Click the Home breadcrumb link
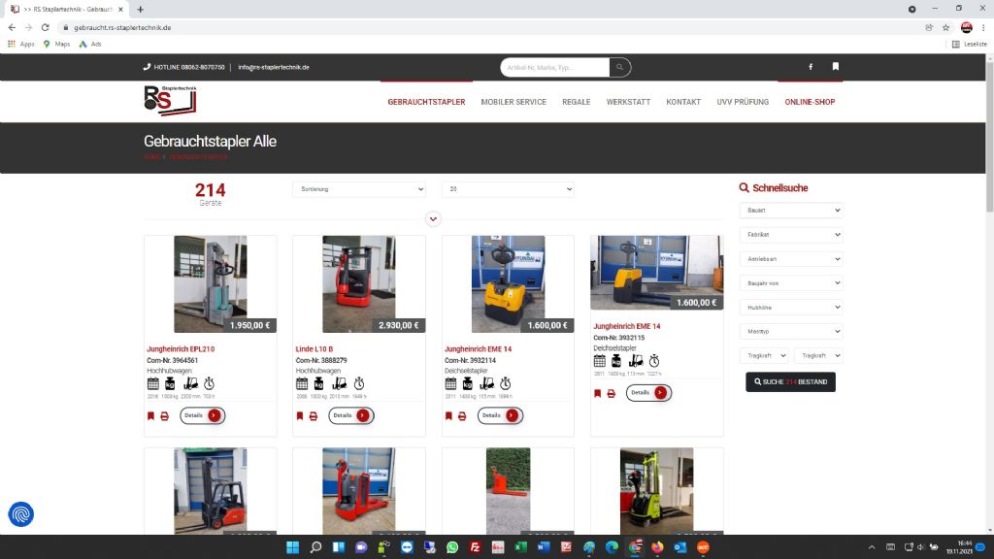This screenshot has height=559, width=994. [x=151, y=156]
